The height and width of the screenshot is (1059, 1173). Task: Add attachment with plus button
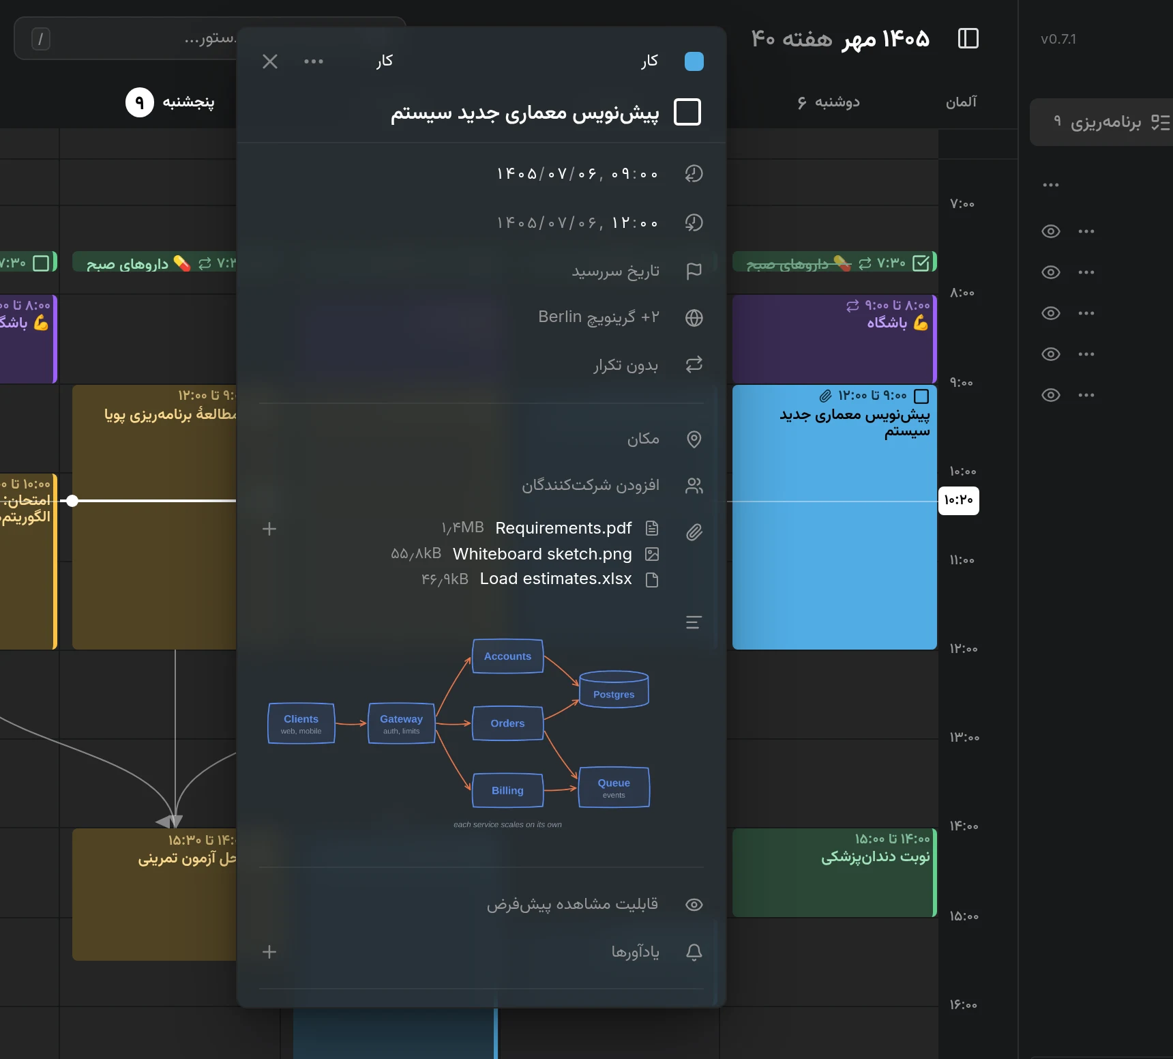(x=269, y=529)
